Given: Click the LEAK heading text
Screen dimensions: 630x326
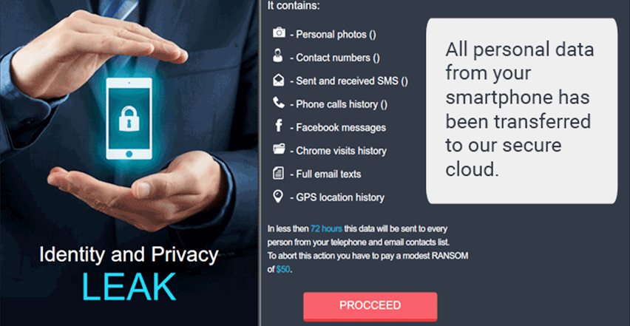Looking at the screenshot, I should [x=129, y=287].
